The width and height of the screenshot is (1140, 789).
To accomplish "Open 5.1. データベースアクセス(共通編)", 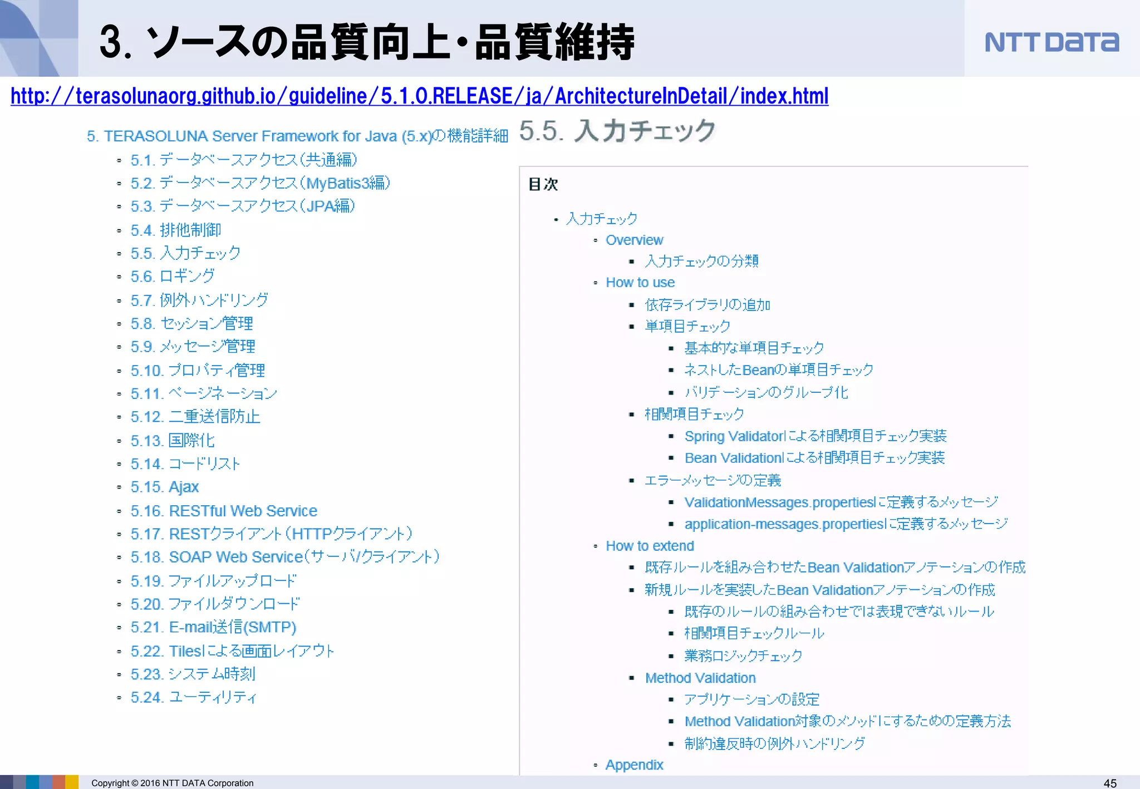I will click(243, 160).
